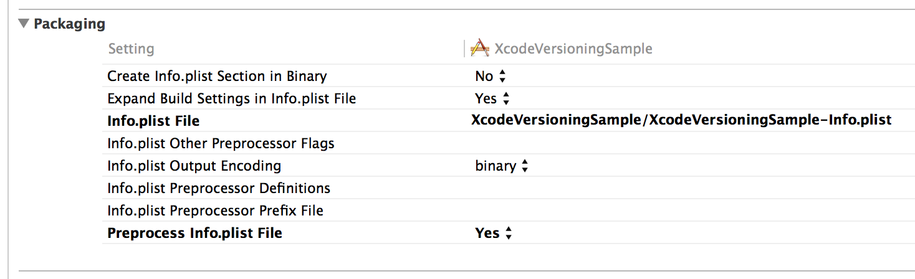Select Create Info.plist Section in Binary label

coord(217,76)
